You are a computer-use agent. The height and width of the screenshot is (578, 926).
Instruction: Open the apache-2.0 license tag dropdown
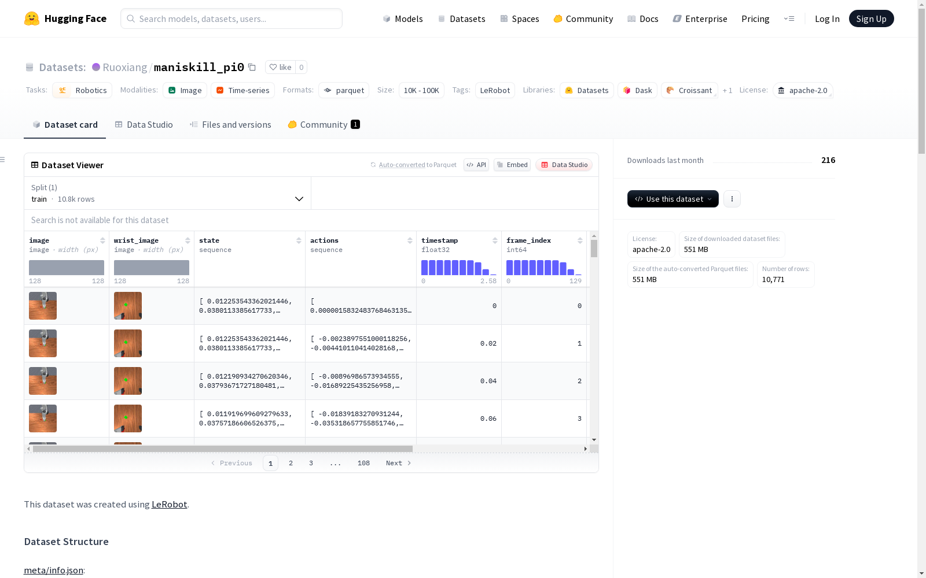803,90
